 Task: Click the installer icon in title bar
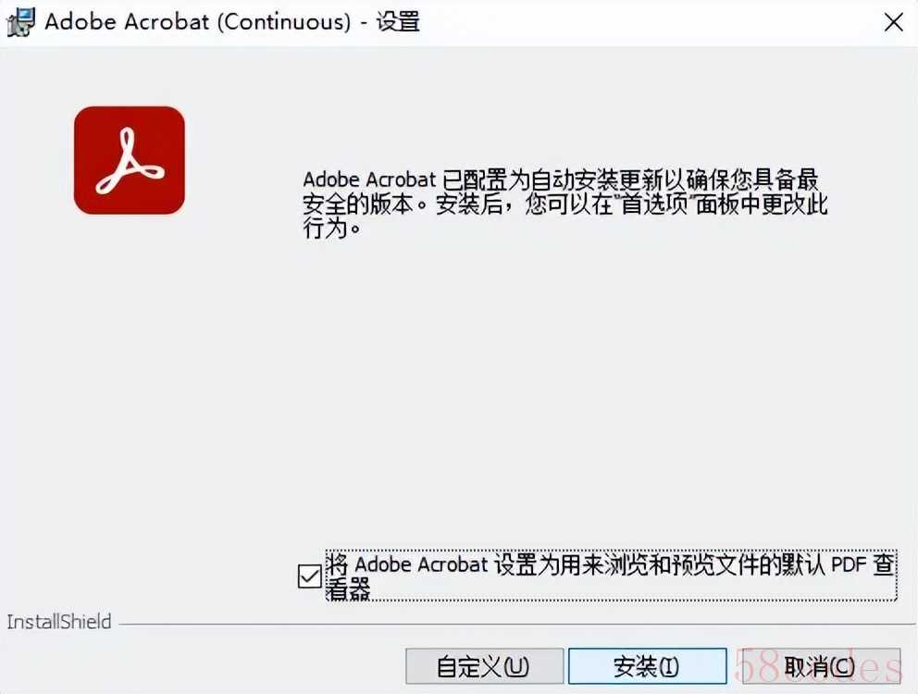(x=21, y=21)
